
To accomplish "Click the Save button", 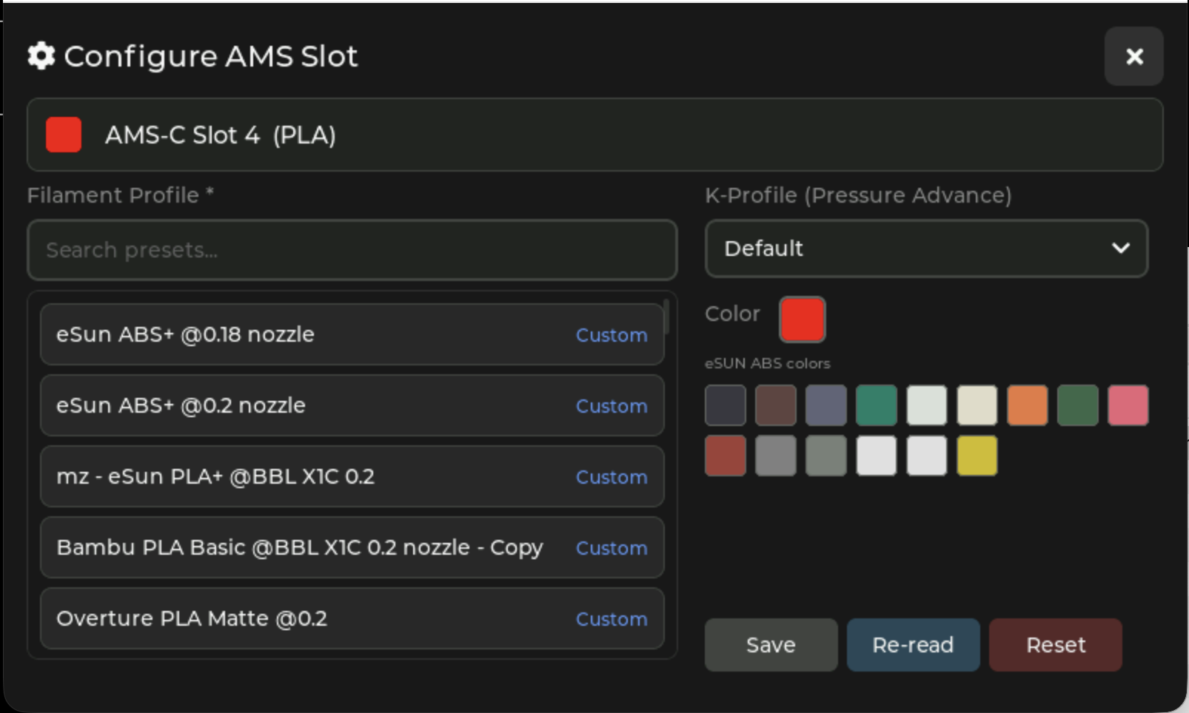I will coord(770,644).
